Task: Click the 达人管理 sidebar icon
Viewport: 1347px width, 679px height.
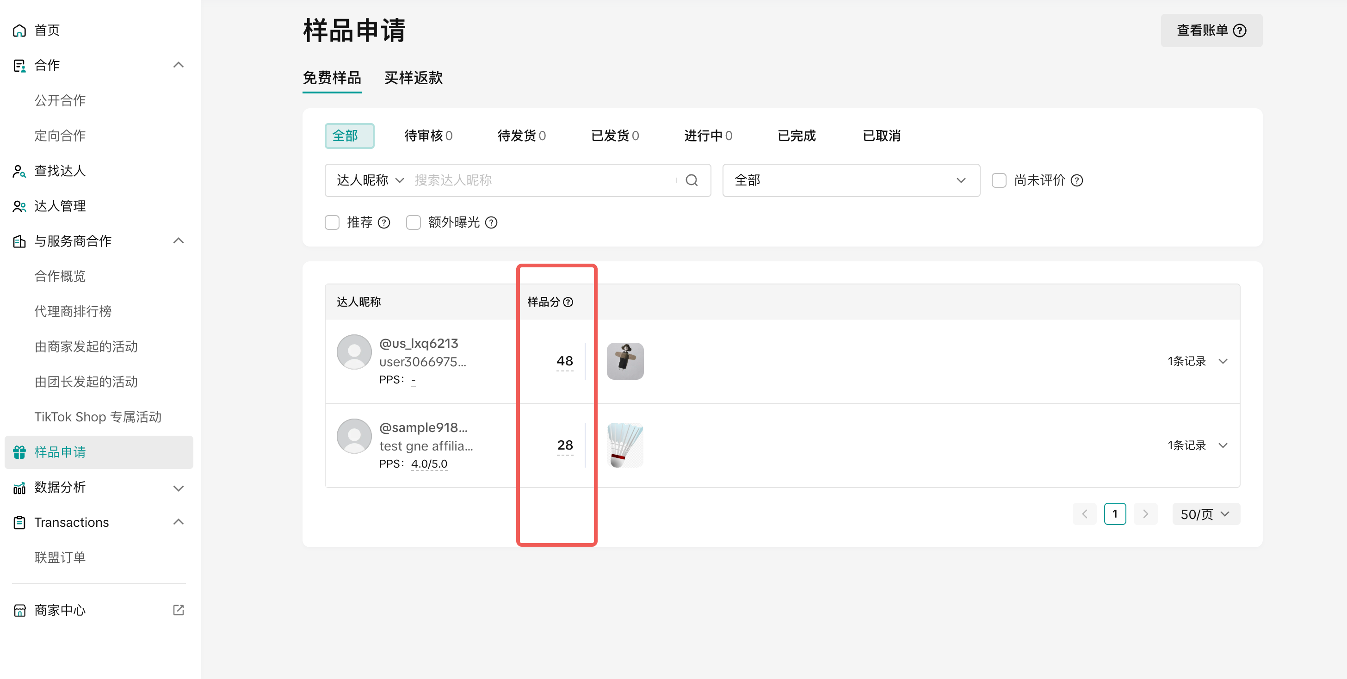Action: tap(19, 206)
